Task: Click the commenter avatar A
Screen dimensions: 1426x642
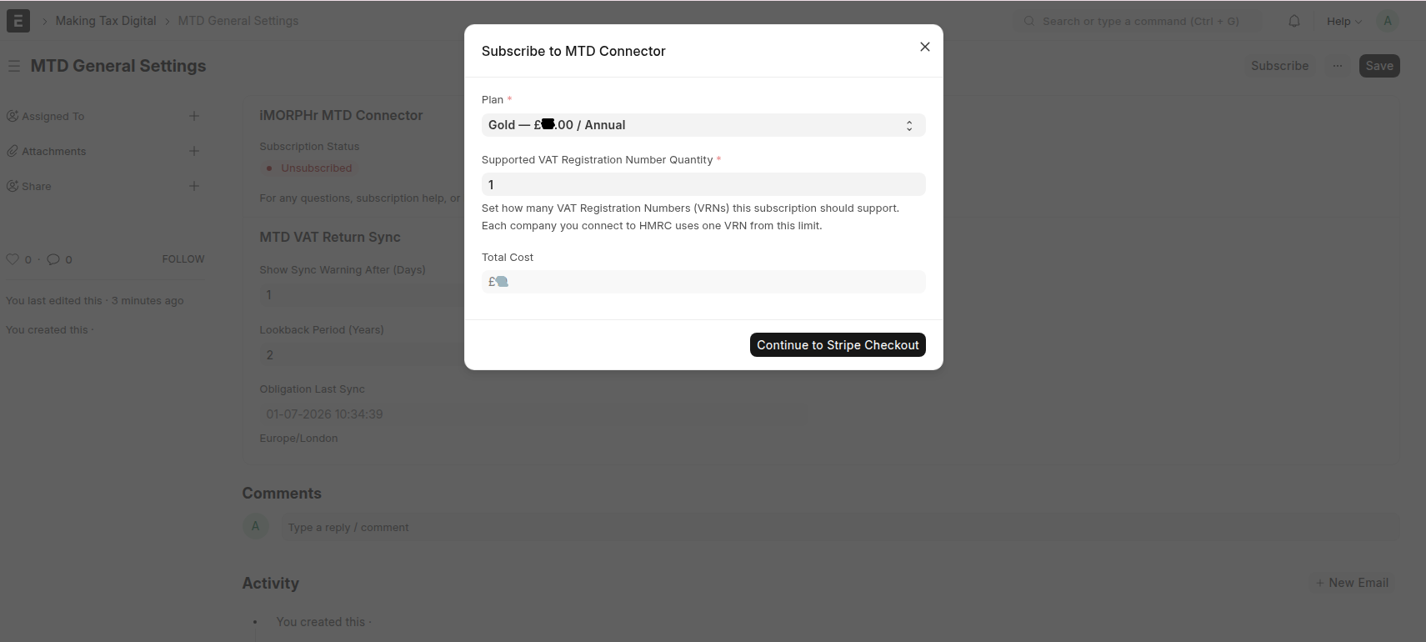Action: pyautogui.click(x=256, y=526)
